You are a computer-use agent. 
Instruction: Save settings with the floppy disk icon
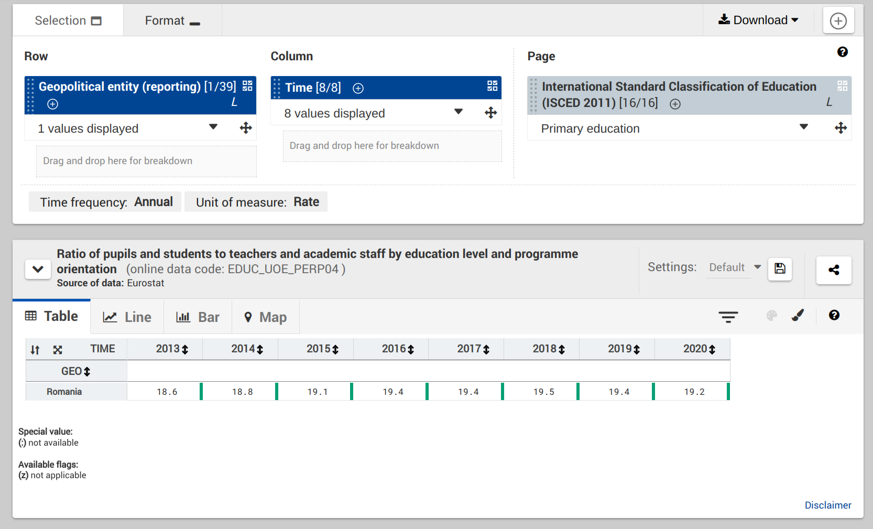(780, 269)
